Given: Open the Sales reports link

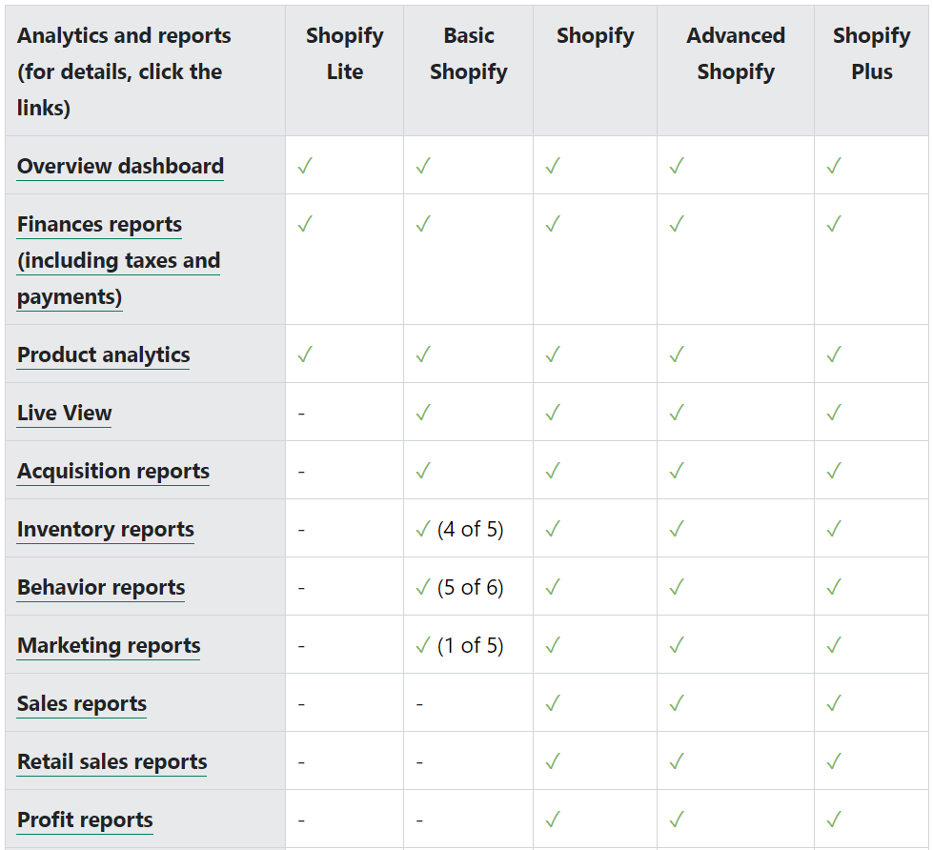Looking at the screenshot, I should [82, 704].
